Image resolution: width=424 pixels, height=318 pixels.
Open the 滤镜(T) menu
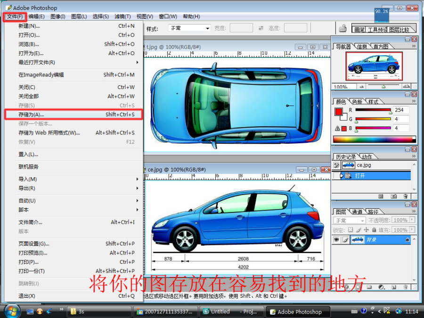pyautogui.click(x=122, y=16)
